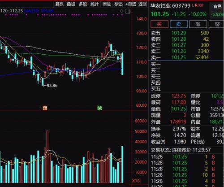
Task: Open the 统计 statistics tool
Action: click(95, 4)
